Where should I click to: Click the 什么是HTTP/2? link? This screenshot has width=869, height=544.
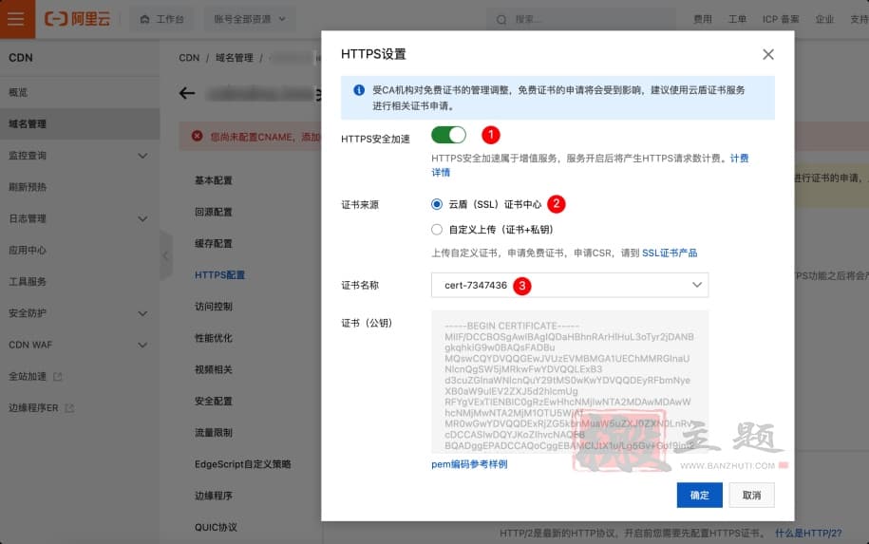[808, 534]
